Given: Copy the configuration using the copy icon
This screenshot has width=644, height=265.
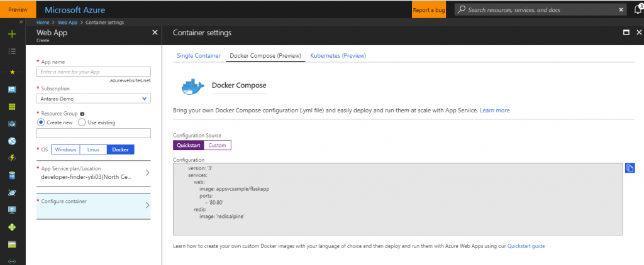Looking at the screenshot, I should point(630,168).
